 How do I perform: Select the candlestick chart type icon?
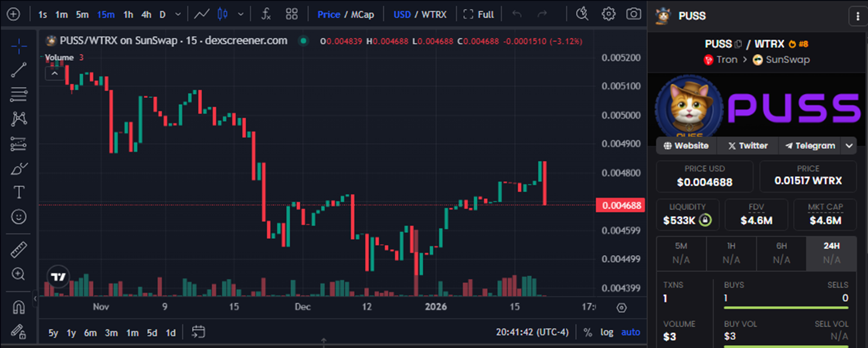[222, 14]
